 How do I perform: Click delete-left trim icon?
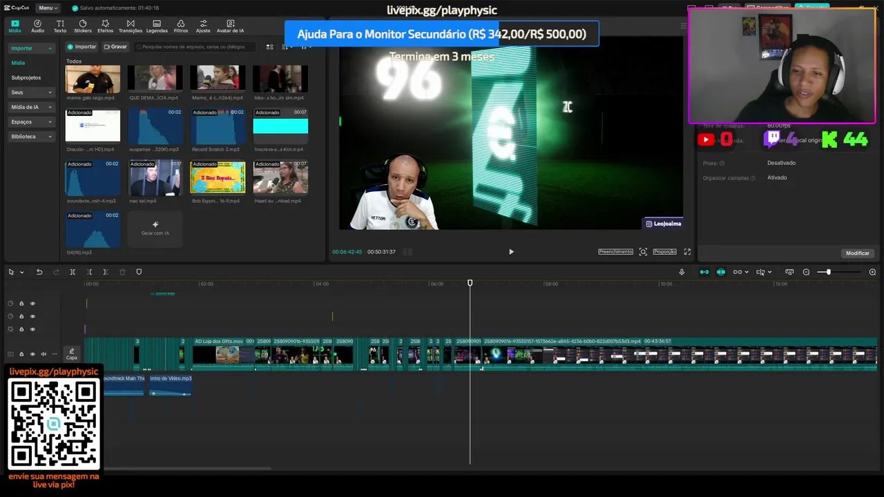(88, 272)
